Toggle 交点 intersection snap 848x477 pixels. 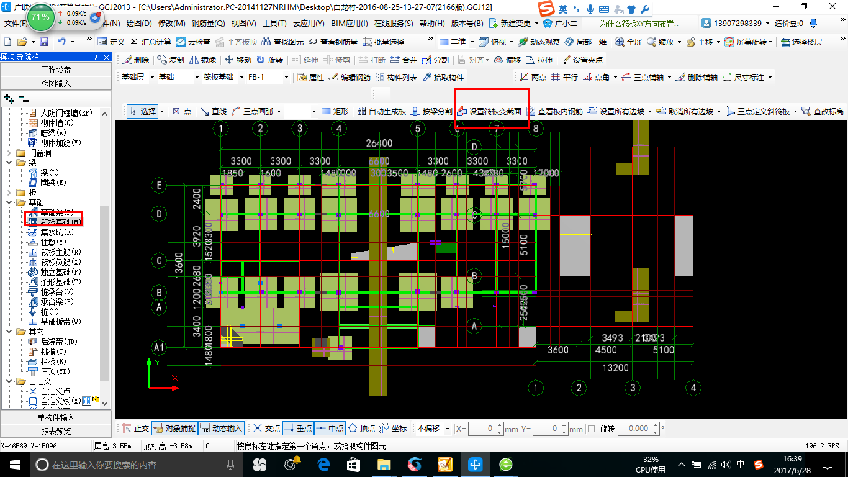[266, 429]
